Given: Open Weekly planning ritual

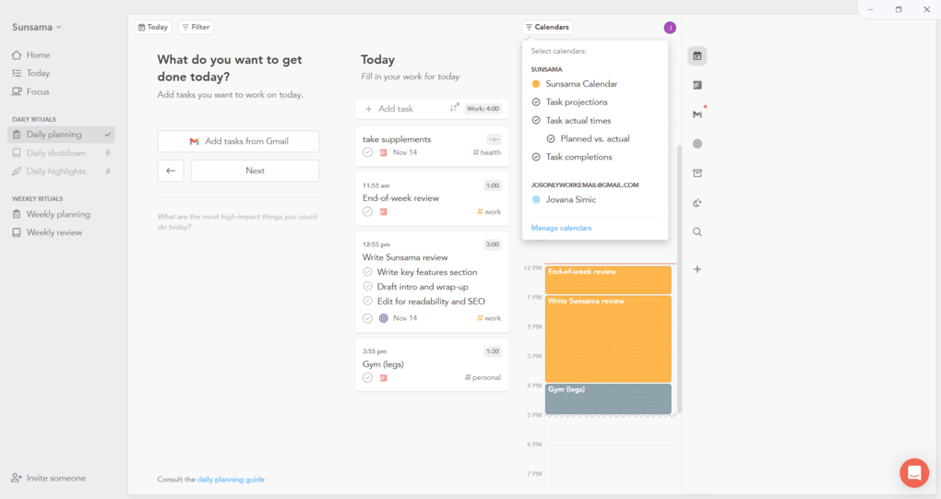Looking at the screenshot, I should coord(57,214).
